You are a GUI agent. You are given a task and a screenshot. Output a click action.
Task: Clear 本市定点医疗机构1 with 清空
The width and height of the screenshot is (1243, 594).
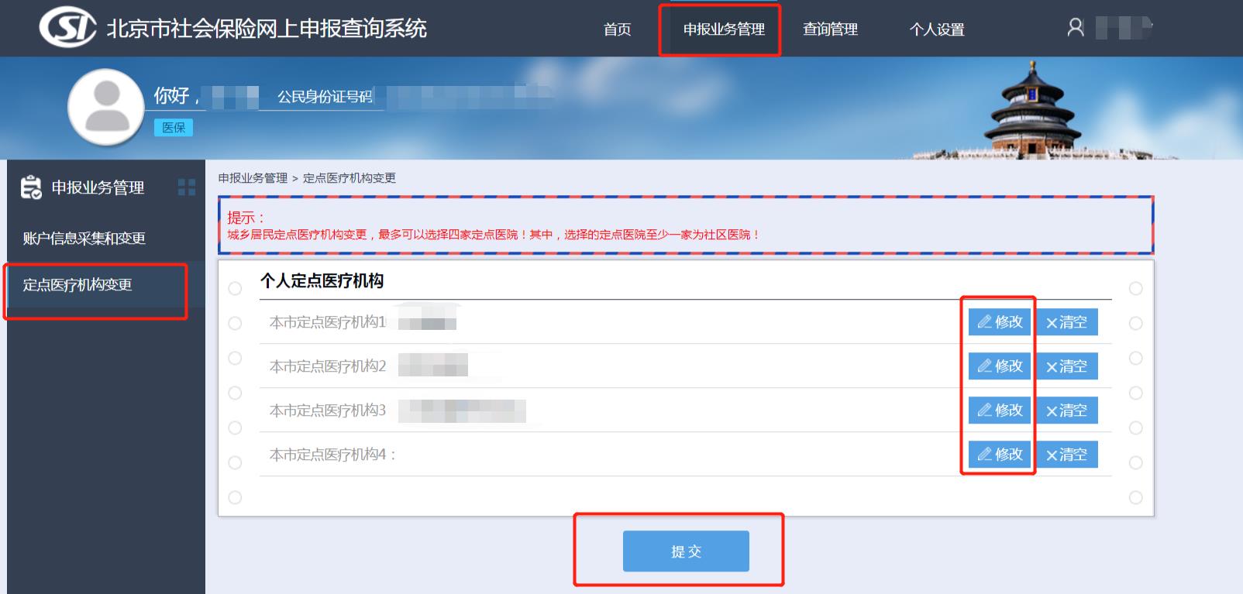pos(1067,322)
